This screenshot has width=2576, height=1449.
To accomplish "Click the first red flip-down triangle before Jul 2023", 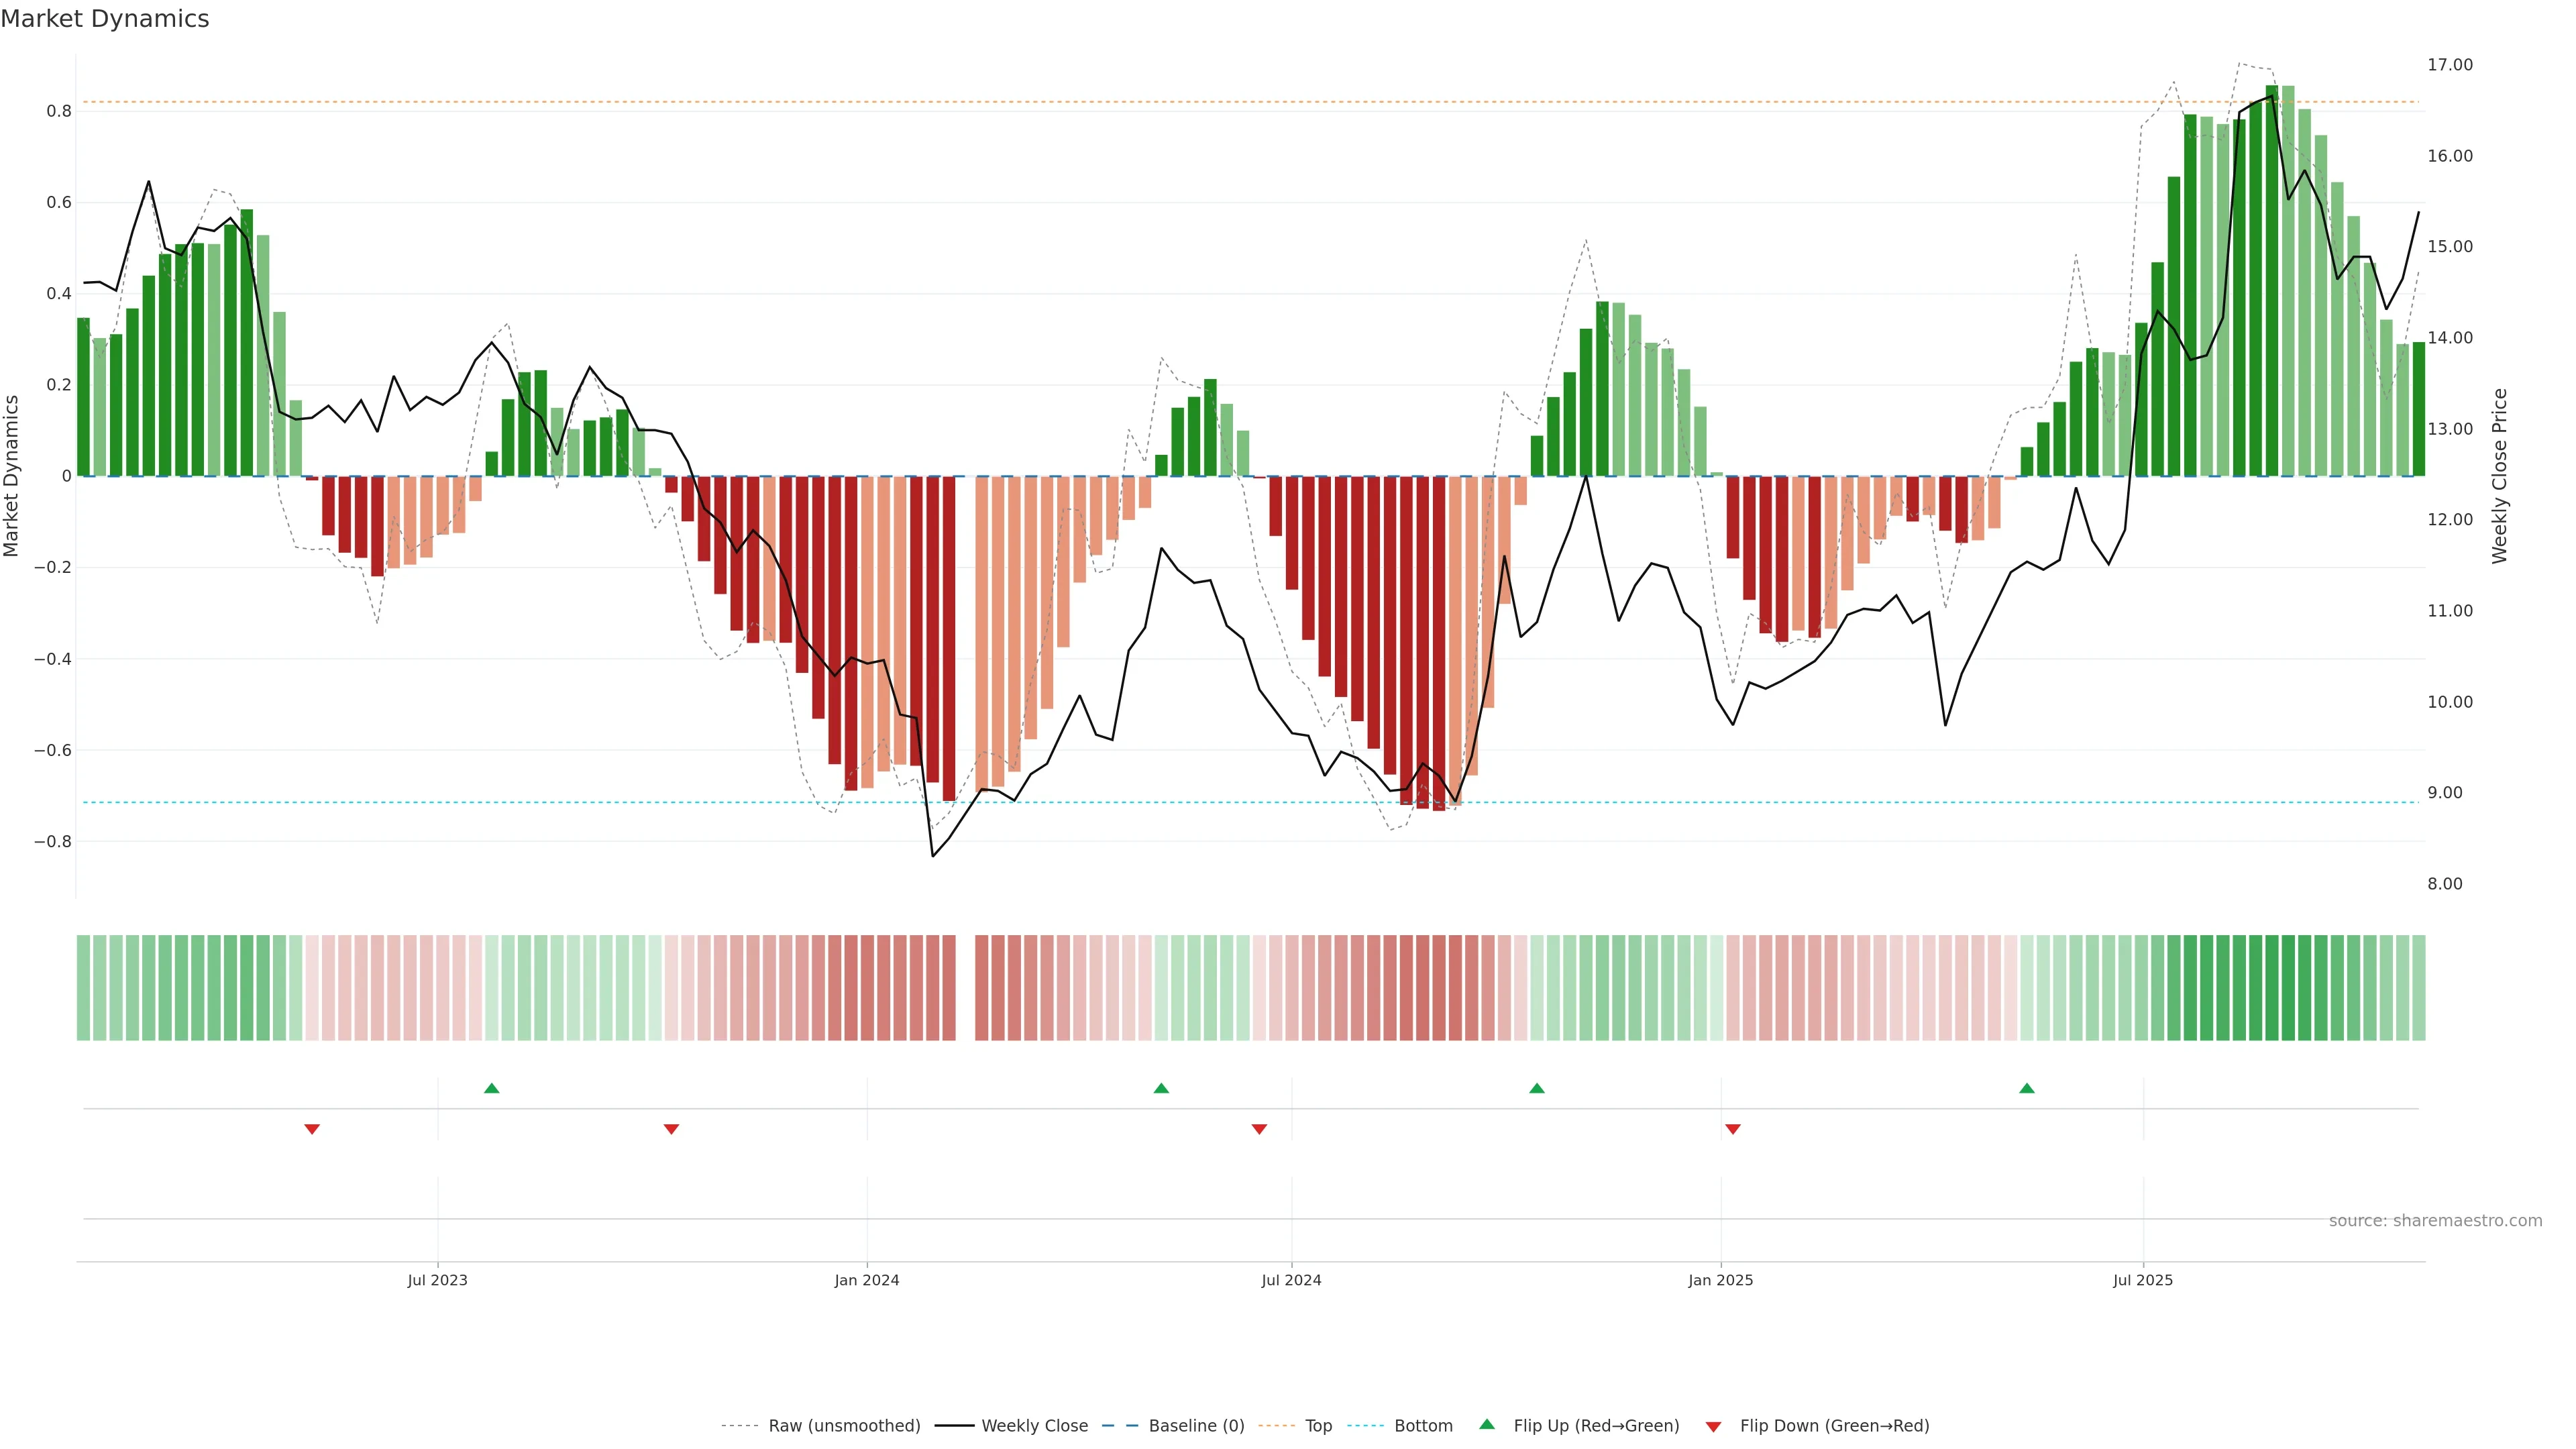I will click(x=312, y=1129).
